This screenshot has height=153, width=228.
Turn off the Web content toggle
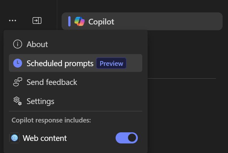coord(127,138)
